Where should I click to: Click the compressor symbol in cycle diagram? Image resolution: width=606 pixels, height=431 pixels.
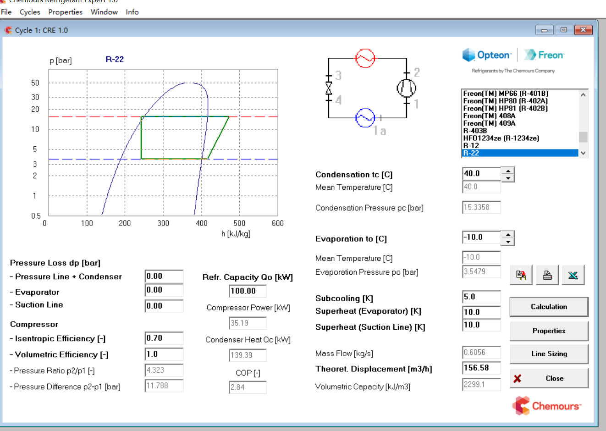pos(406,88)
